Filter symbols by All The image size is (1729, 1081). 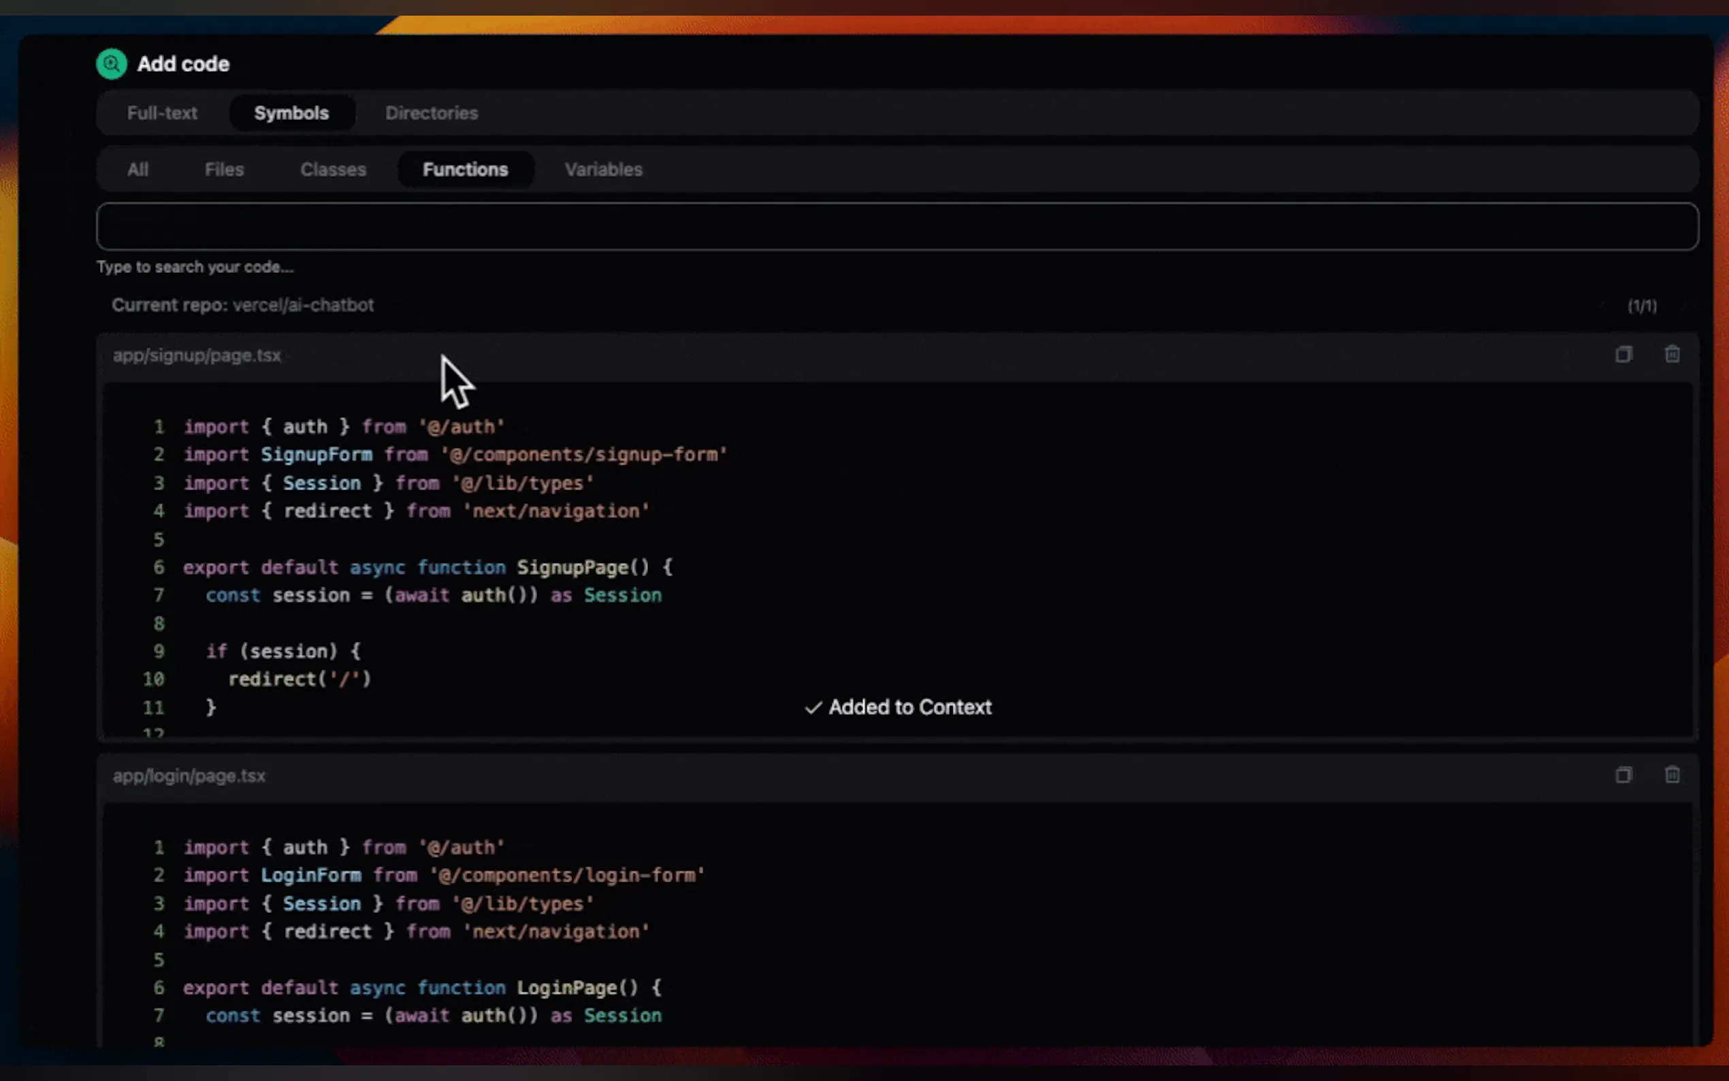point(138,170)
